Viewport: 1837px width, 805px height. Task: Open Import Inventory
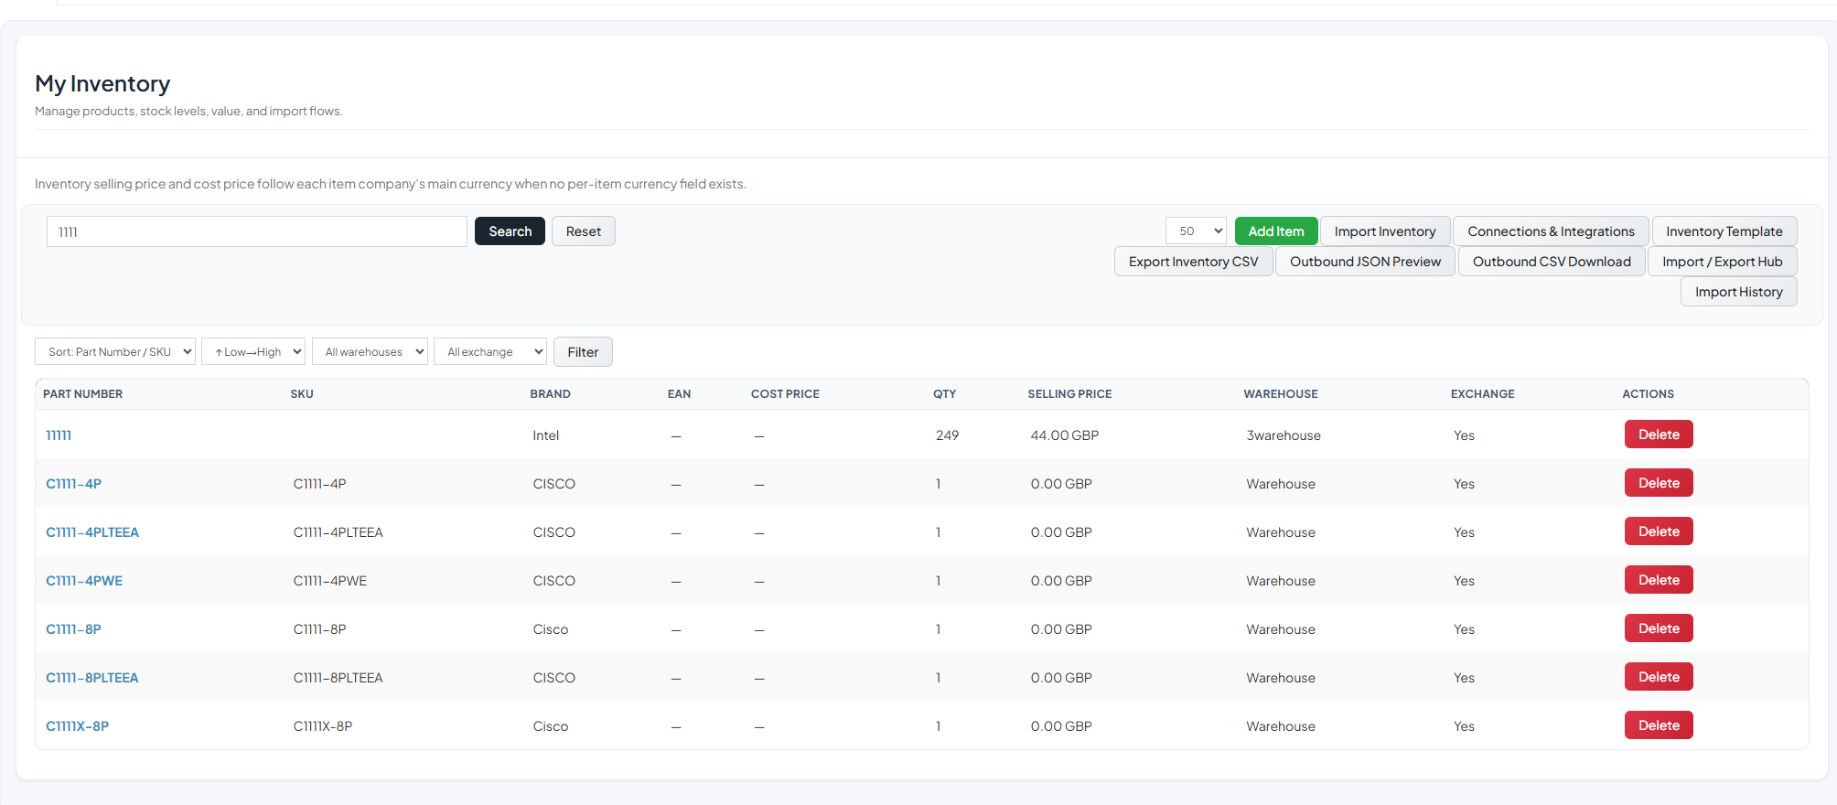click(x=1385, y=231)
